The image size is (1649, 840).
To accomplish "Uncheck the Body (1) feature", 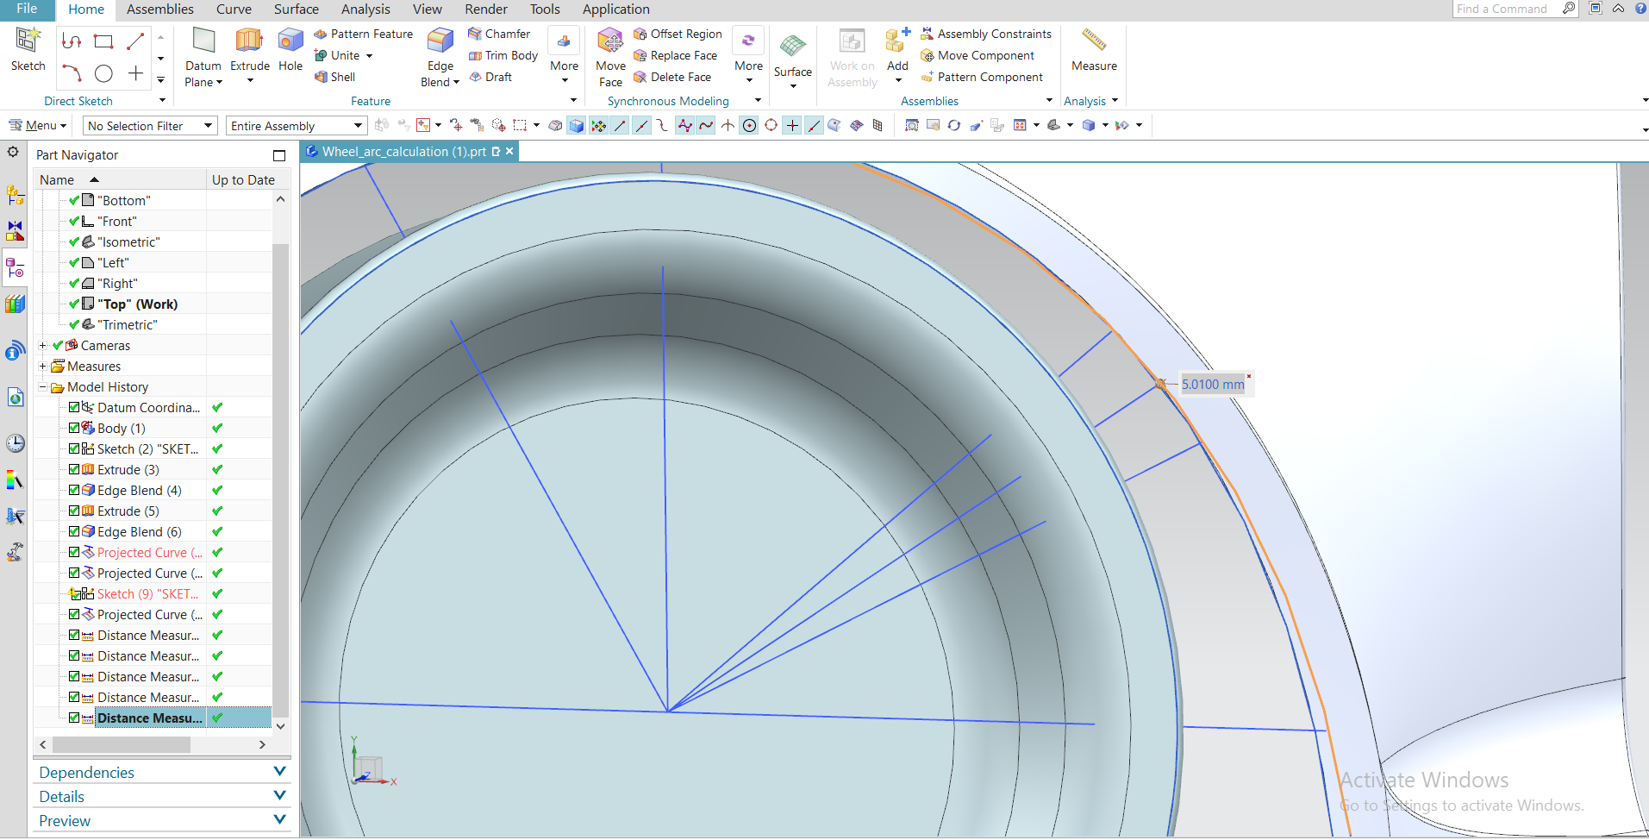I will [75, 428].
